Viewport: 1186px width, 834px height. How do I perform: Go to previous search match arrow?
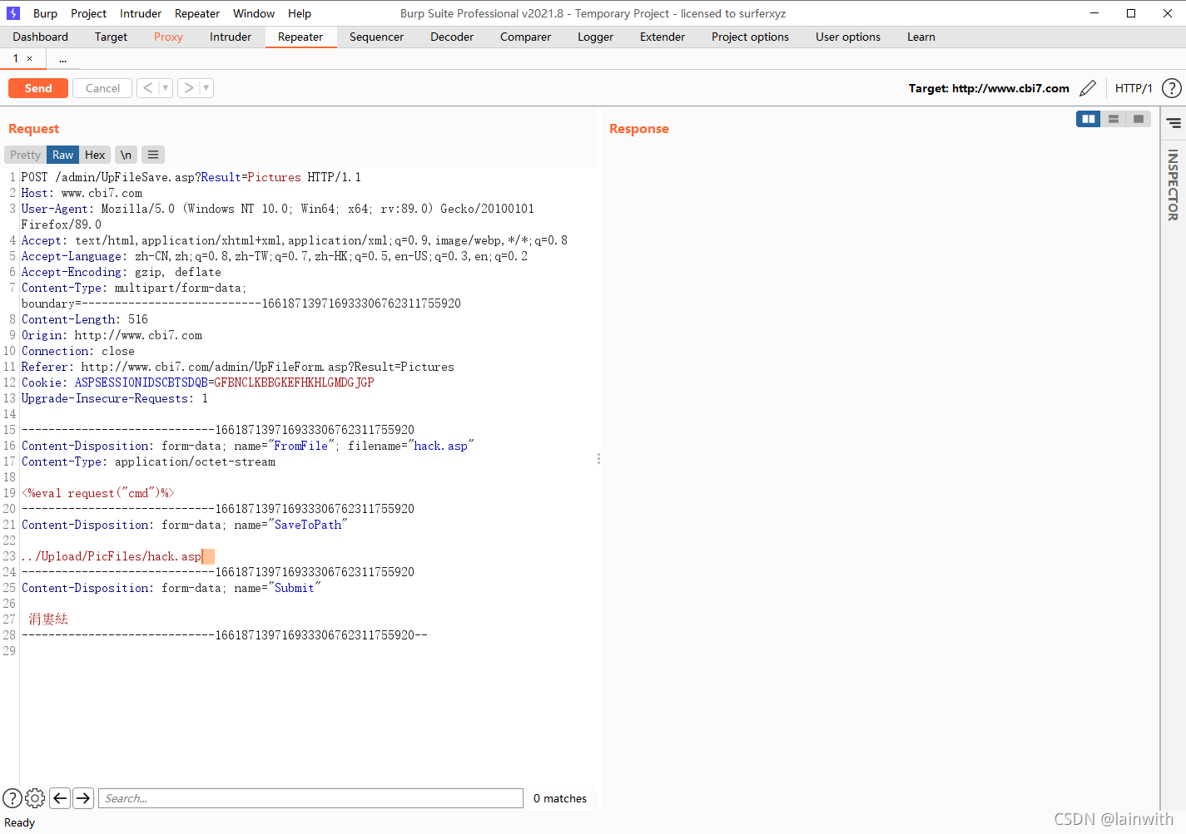[60, 798]
